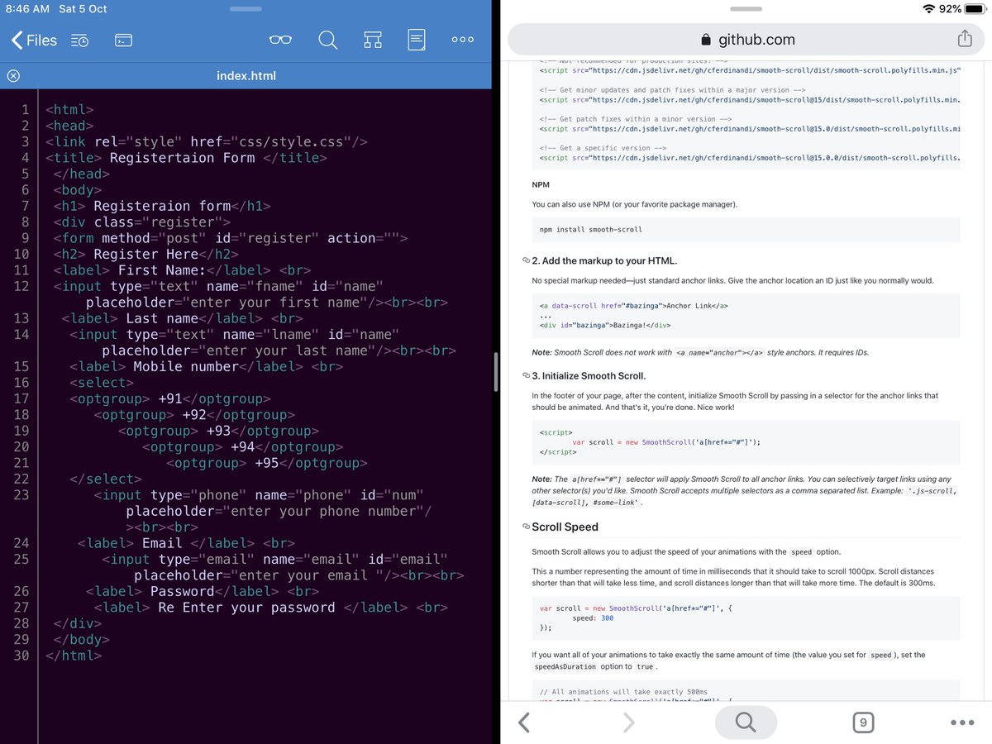Tap the NPM subheading
Viewport: 992px width, 744px height.
[541, 184]
